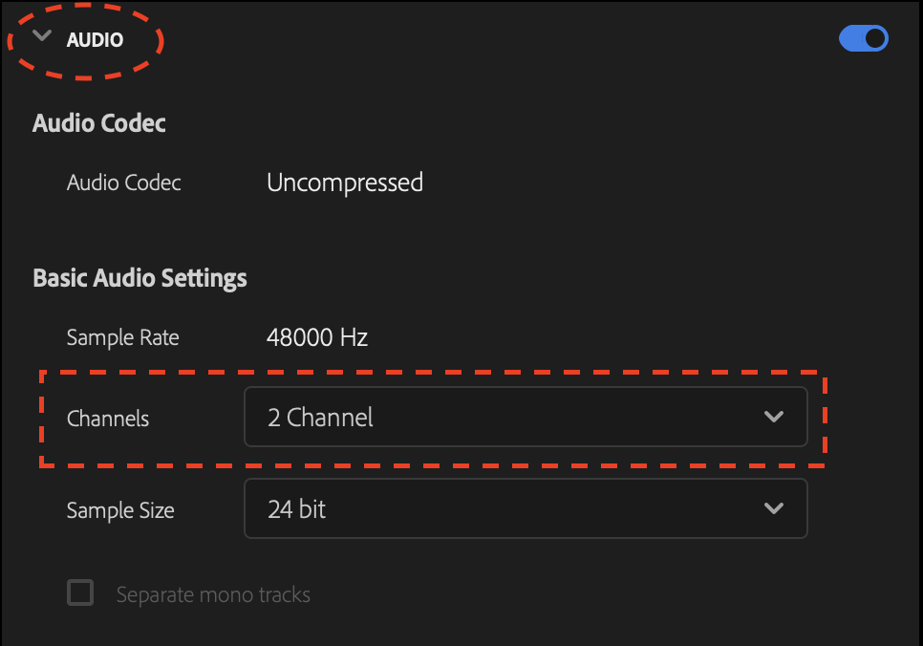Click the chevron icon beside AUDIO heading
Screen dimensions: 923x646
tap(40, 34)
